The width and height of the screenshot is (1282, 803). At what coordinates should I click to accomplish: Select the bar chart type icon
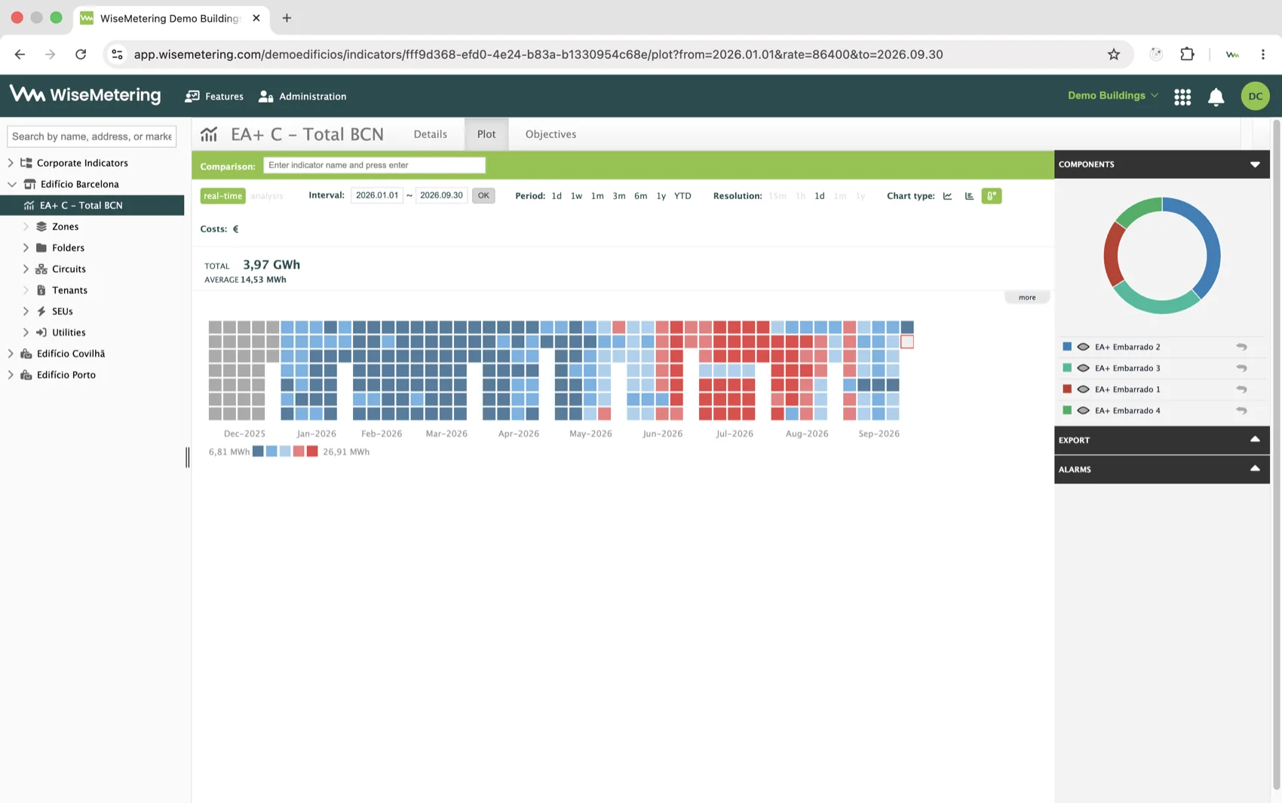click(969, 196)
